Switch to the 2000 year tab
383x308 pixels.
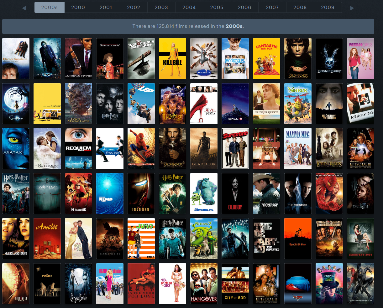78,8
